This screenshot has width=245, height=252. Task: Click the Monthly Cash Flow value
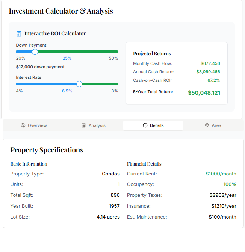(x=210, y=63)
